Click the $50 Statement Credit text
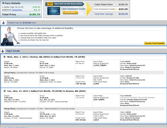Screen dimensions: 167x128 [73, 9]
